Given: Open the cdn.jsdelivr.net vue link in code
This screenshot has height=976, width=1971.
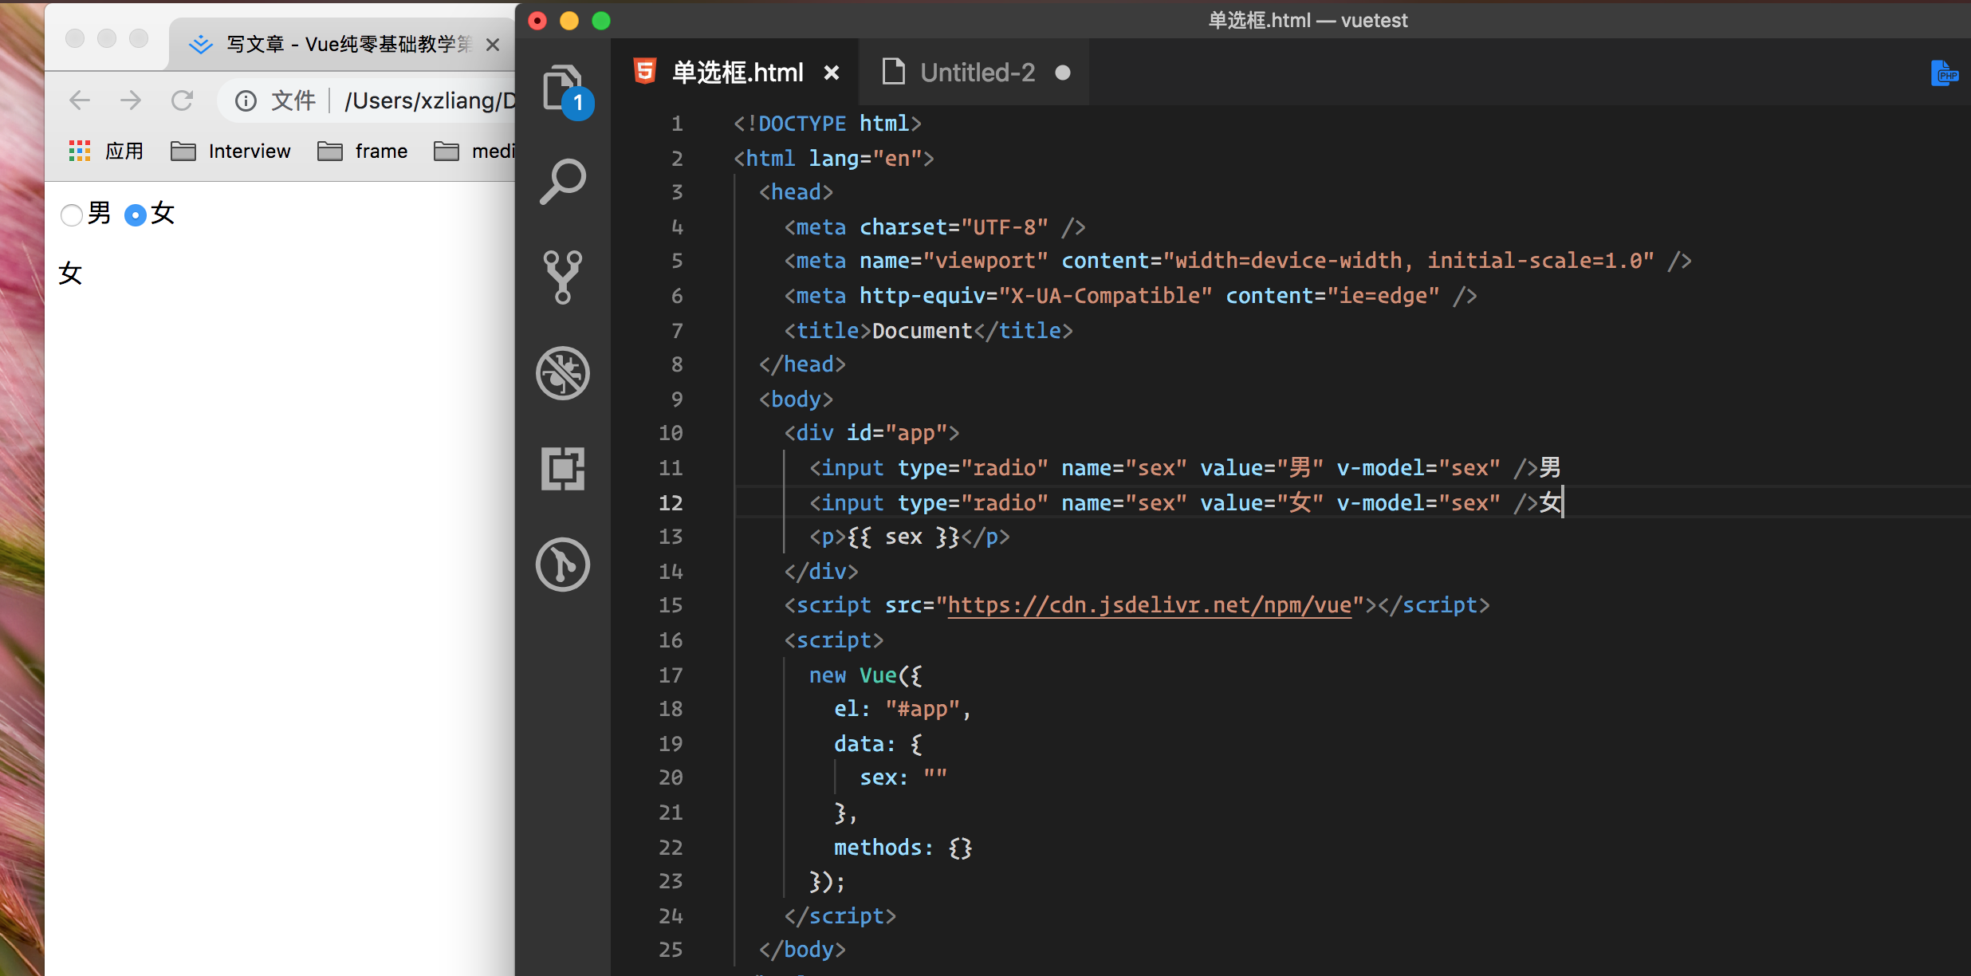Looking at the screenshot, I should pos(1149,605).
